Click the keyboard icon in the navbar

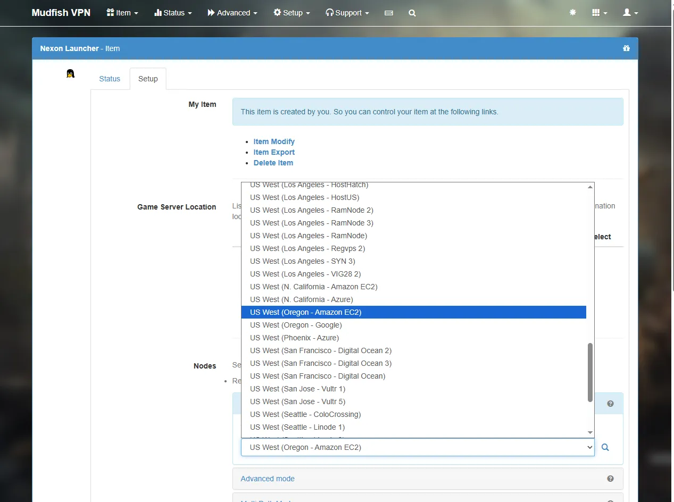point(389,13)
